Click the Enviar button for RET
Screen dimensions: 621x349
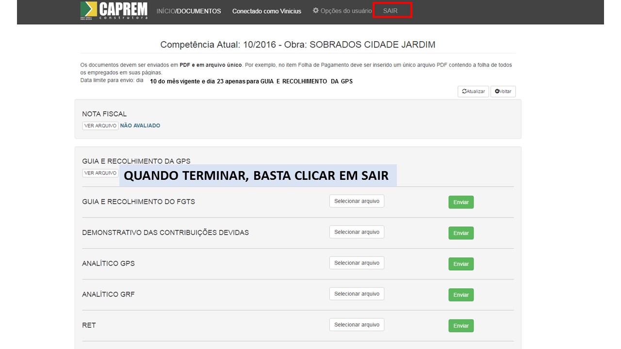click(461, 326)
